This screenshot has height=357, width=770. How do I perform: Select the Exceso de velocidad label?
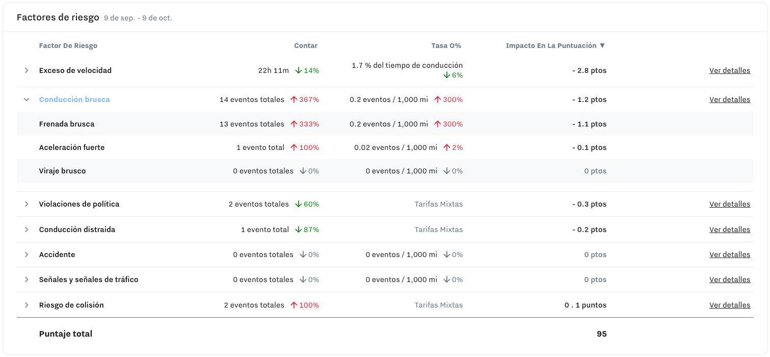75,70
